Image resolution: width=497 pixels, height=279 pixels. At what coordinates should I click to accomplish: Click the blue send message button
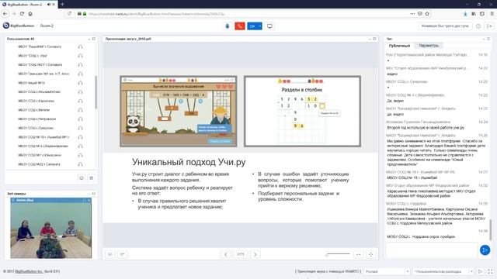(485, 250)
